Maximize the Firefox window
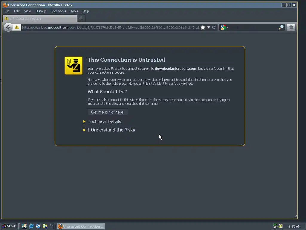The image size is (306, 230). click(289, 5)
